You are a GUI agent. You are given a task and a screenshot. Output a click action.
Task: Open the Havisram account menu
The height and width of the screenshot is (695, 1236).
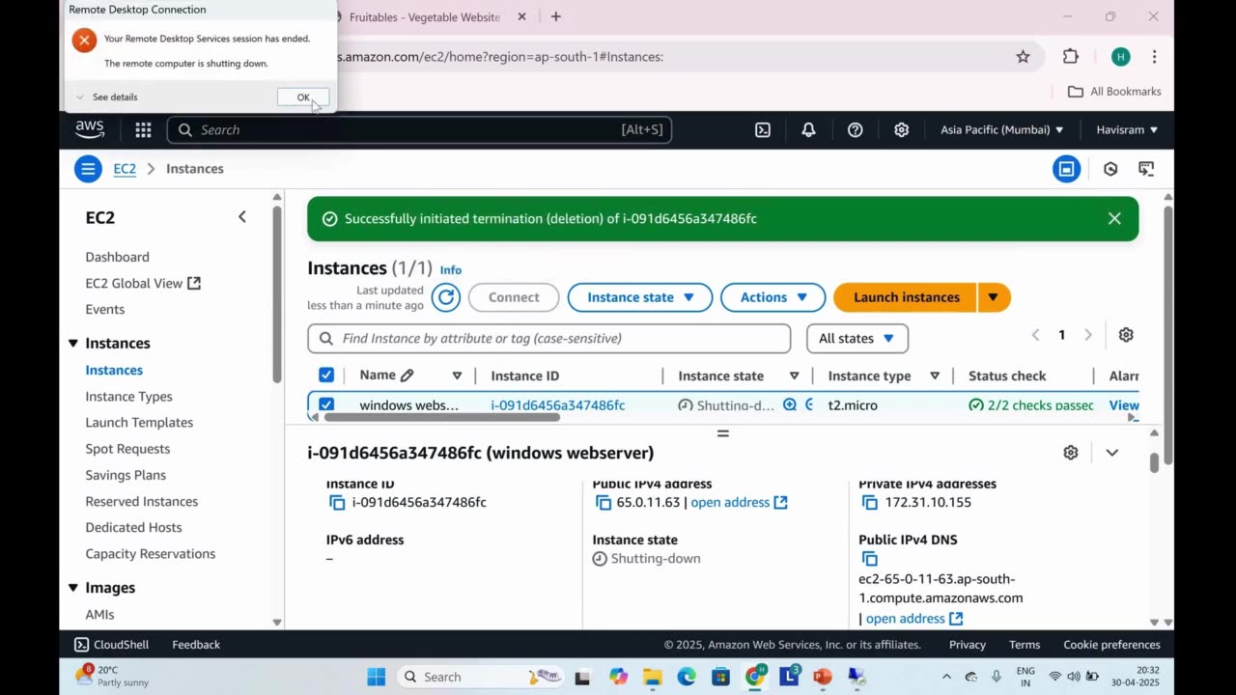click(1127, 129)
